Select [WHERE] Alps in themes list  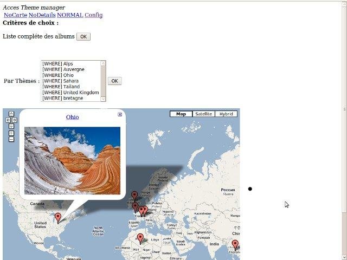[x=71, y=64]
